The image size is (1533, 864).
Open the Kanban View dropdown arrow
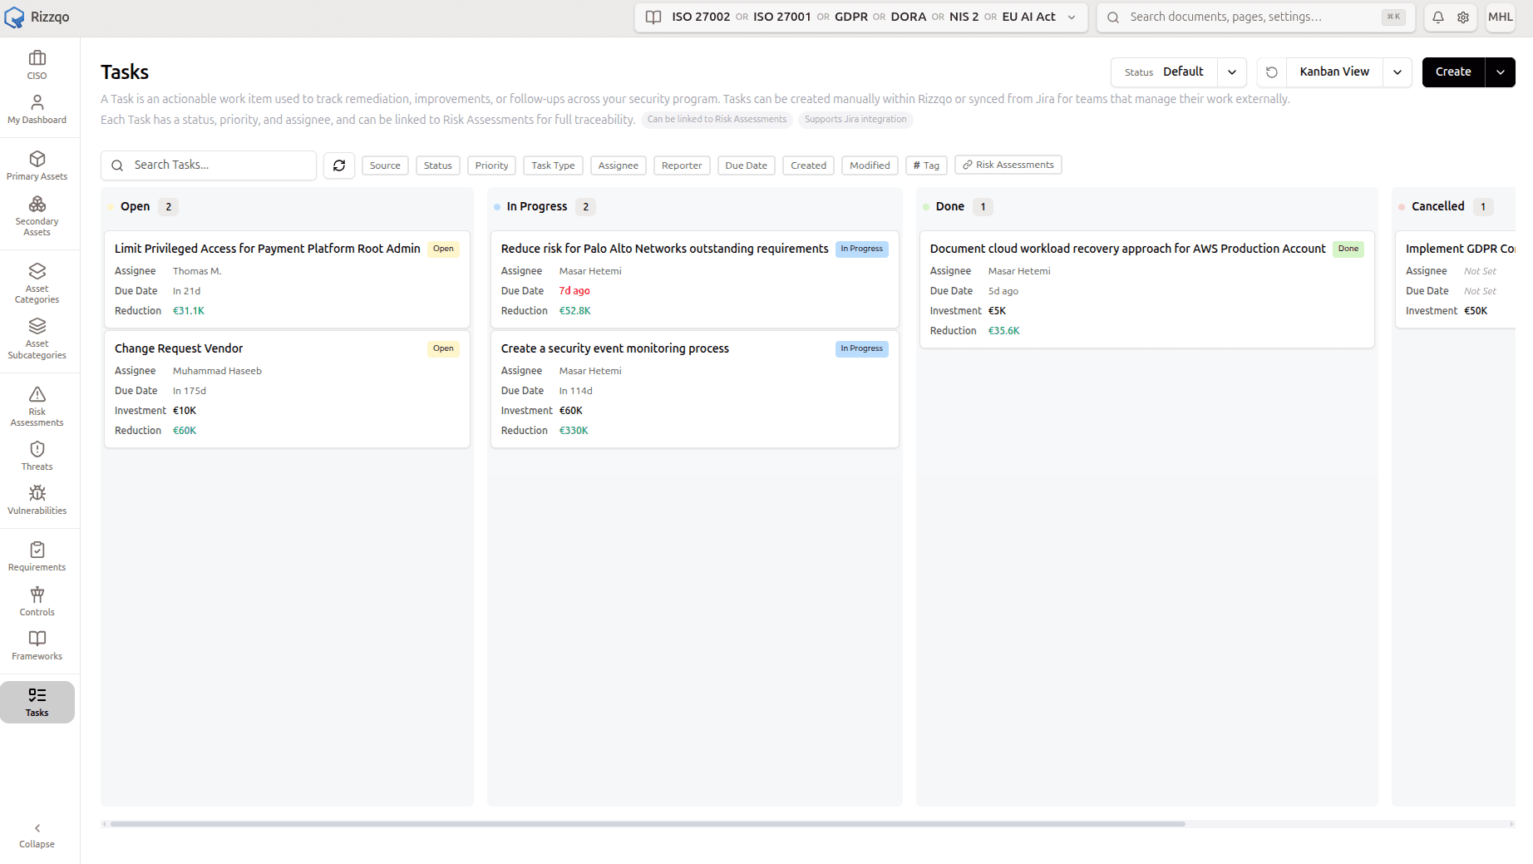coord(1397,72)
